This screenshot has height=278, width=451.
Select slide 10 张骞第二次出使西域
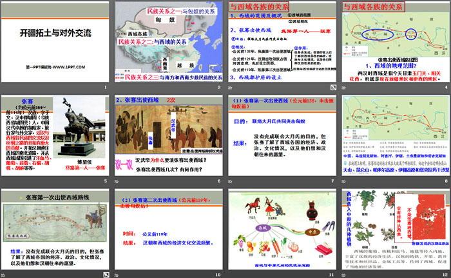[169, 230]
